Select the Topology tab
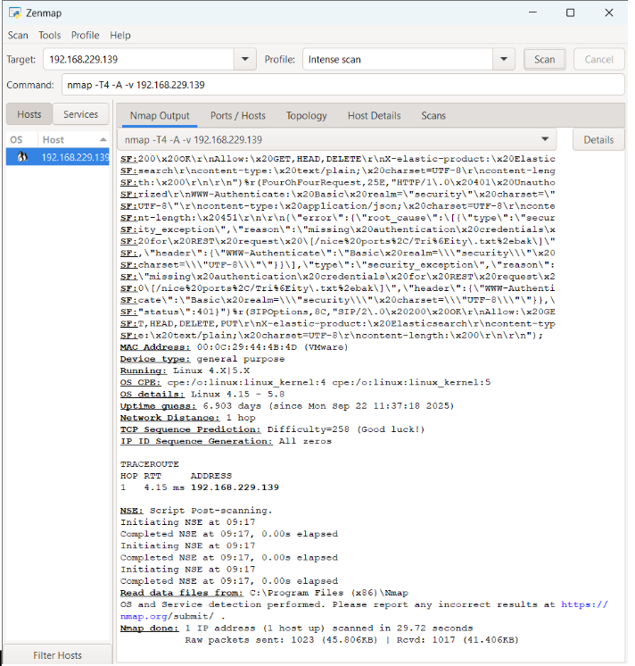 click(307, 115)
